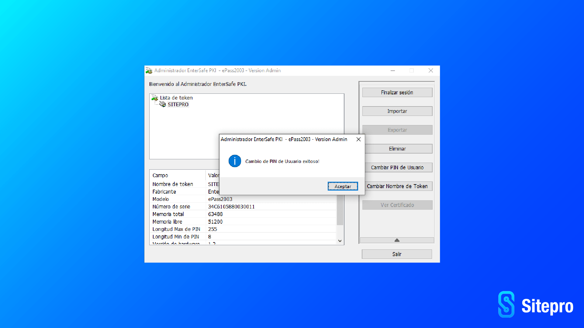The width and height of the screenshot is (584, 328).
Task: Collapse the button panel with up arrow
Action: click(397, 240)
